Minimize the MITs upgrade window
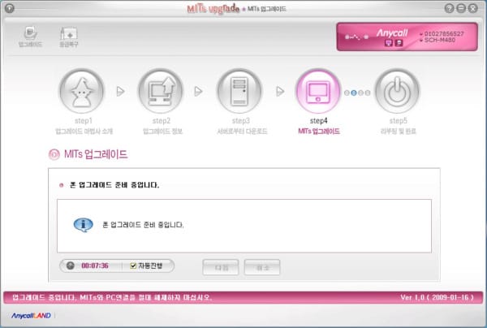Viewport: 487px width, 328px height. tap(461, 8)
